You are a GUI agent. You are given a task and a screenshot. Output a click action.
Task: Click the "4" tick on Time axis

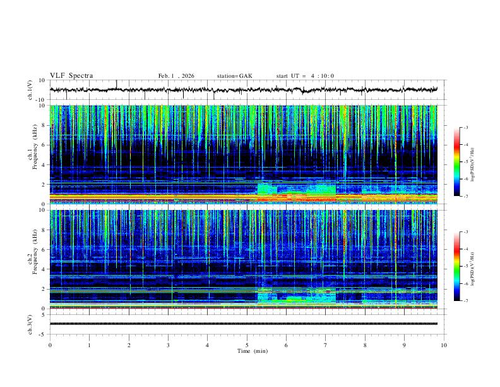[208, 345]
